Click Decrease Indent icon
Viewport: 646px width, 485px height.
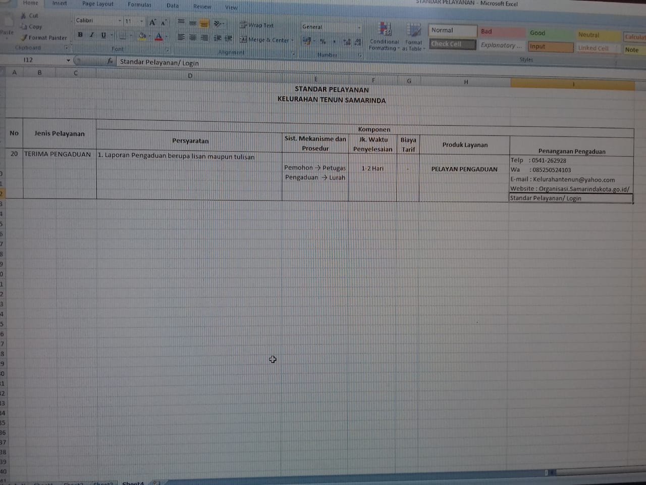tap(218, 38)
